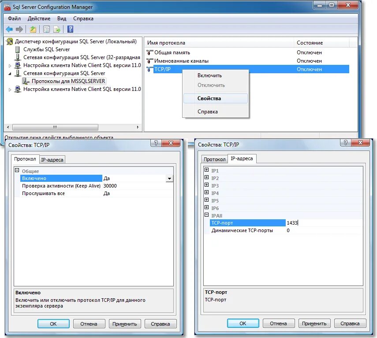The width and height of the screenshot is (377, 338).
Task: Click the Протоколы для MSSQLSERVER icon
Action: click(26, 81)
